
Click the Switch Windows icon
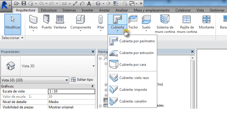pos(132,4)
